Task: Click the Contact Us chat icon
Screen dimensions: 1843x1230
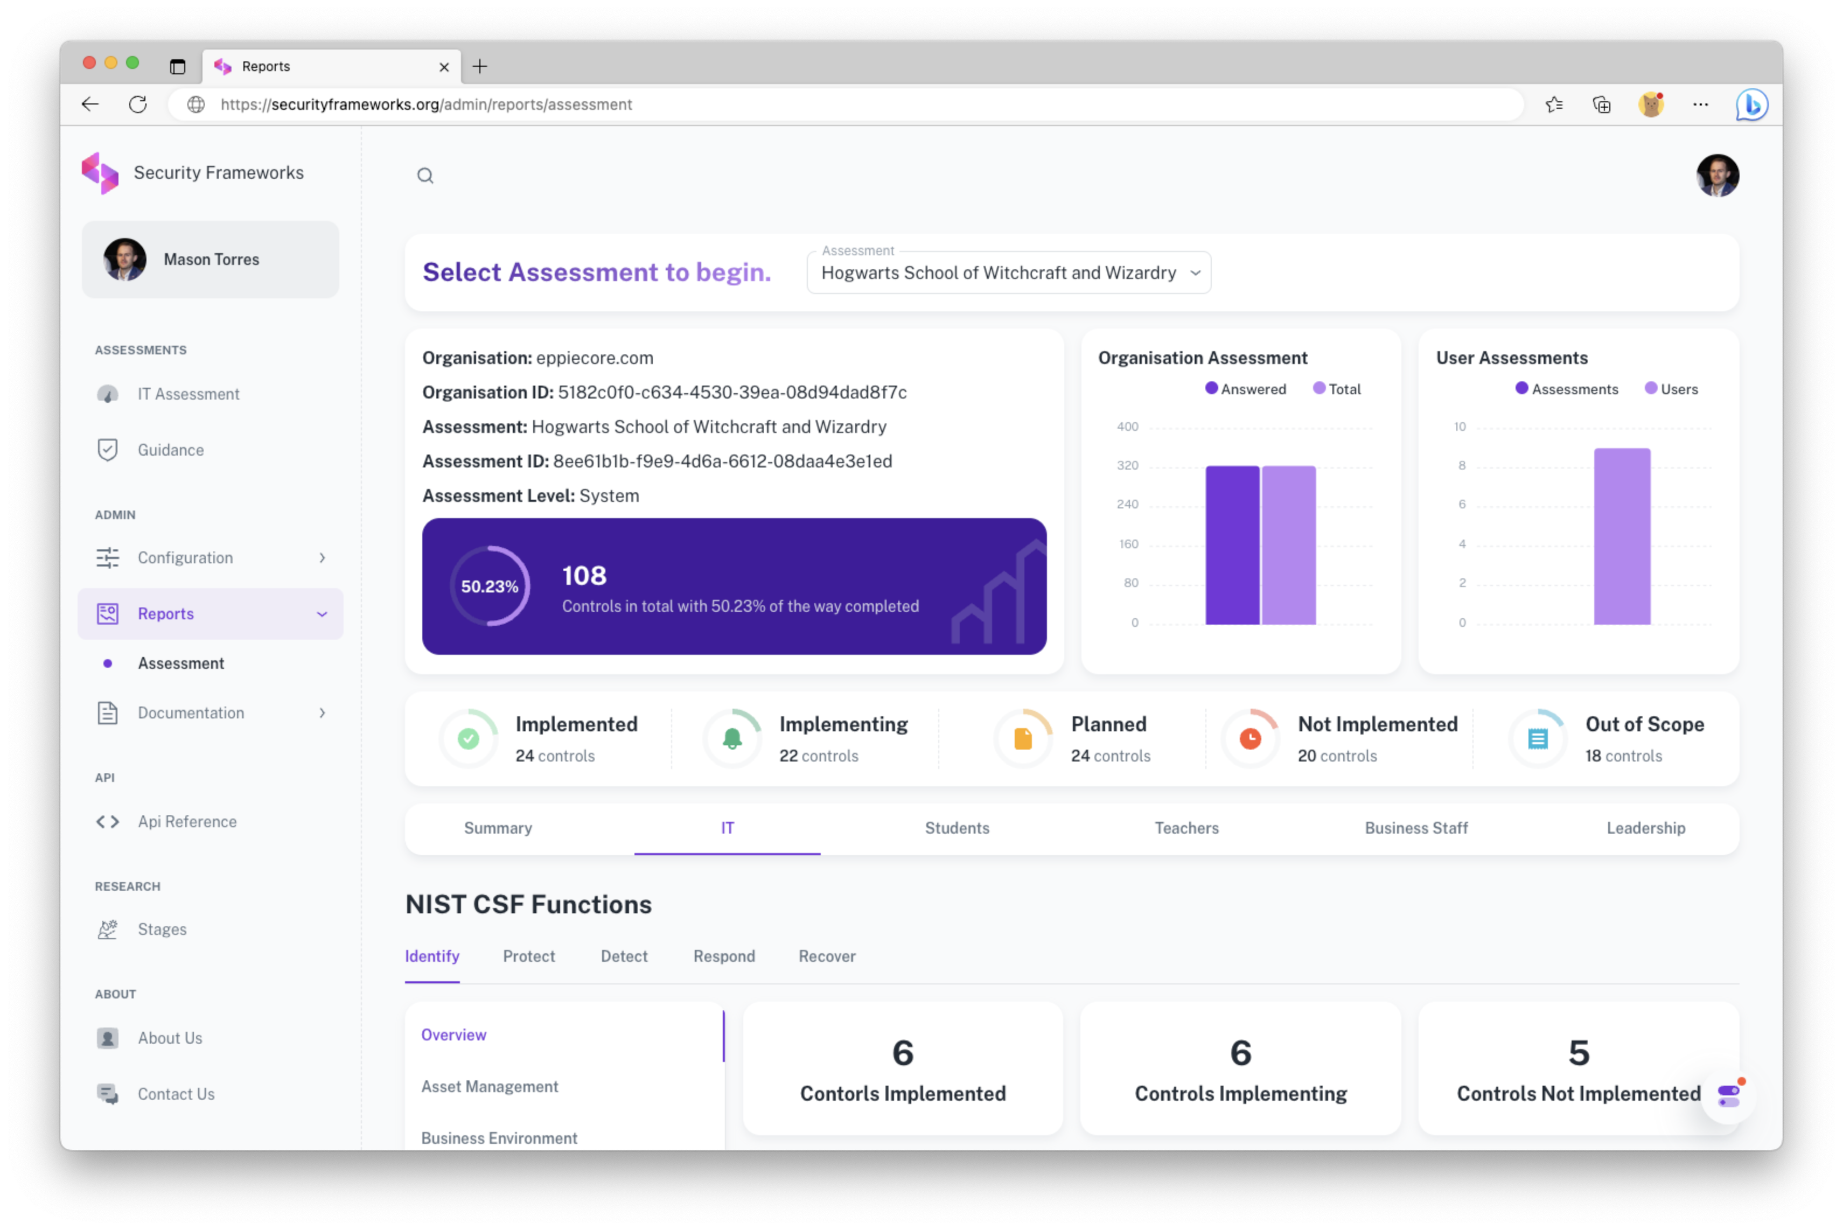Action: coord(107,1094)
